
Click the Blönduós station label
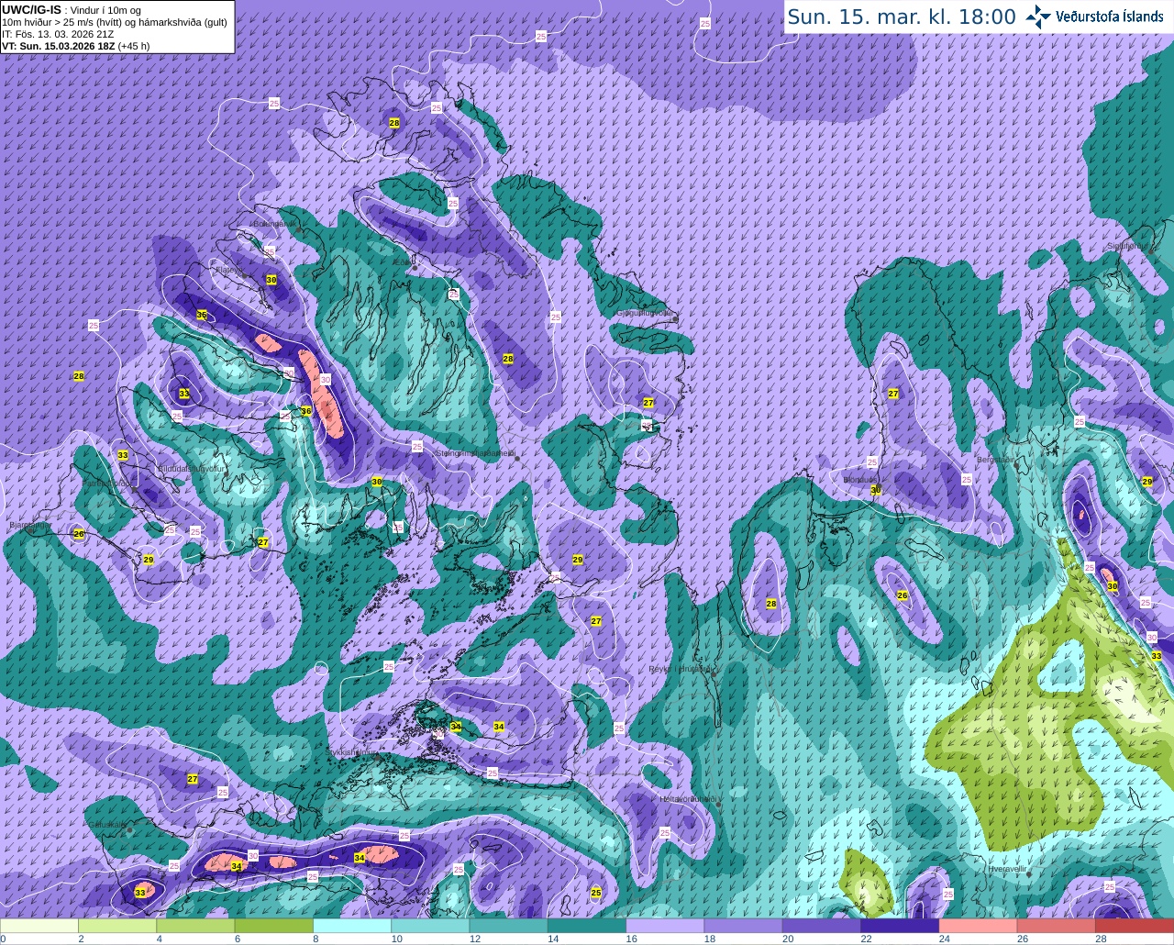(859, 480)
